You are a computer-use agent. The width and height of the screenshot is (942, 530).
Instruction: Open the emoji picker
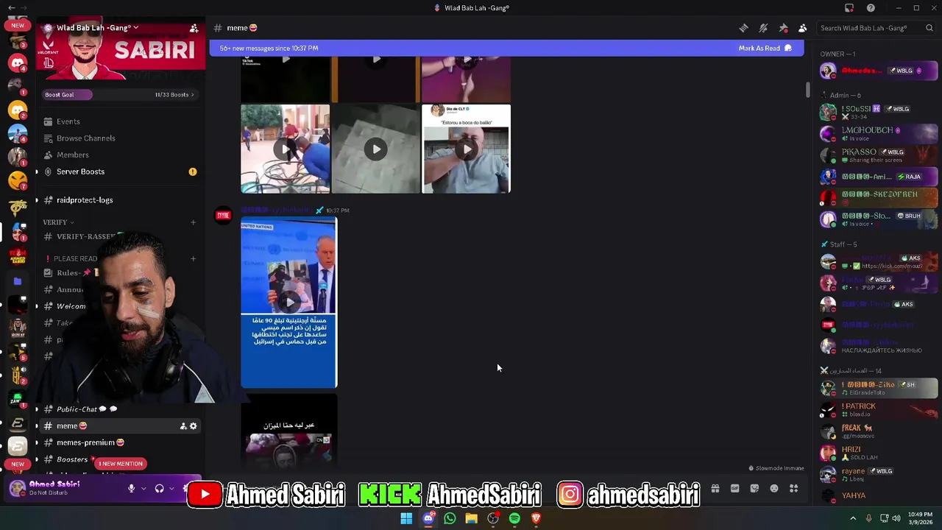coord(774,489)
